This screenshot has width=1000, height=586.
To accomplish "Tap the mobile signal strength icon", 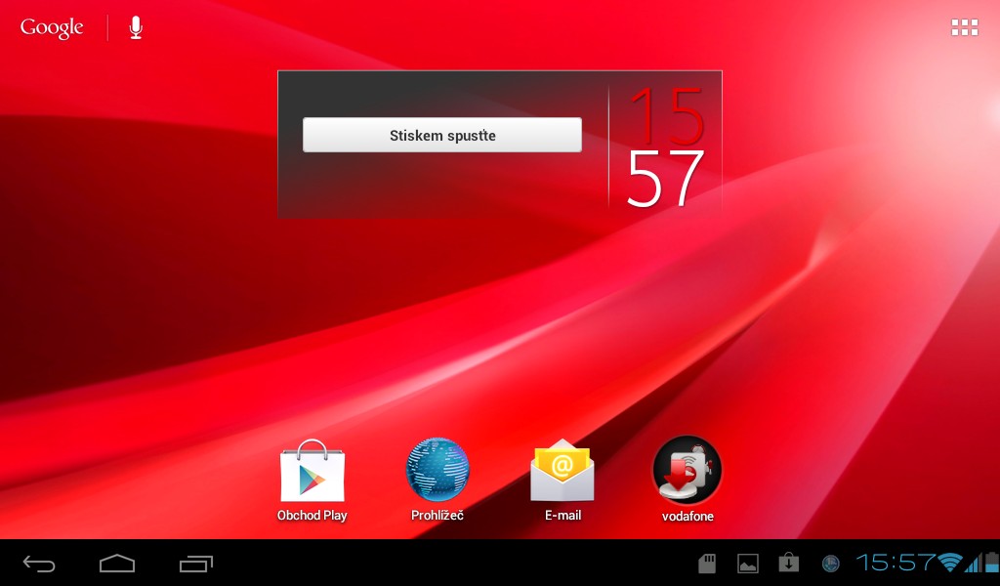I will coord(974,563).
